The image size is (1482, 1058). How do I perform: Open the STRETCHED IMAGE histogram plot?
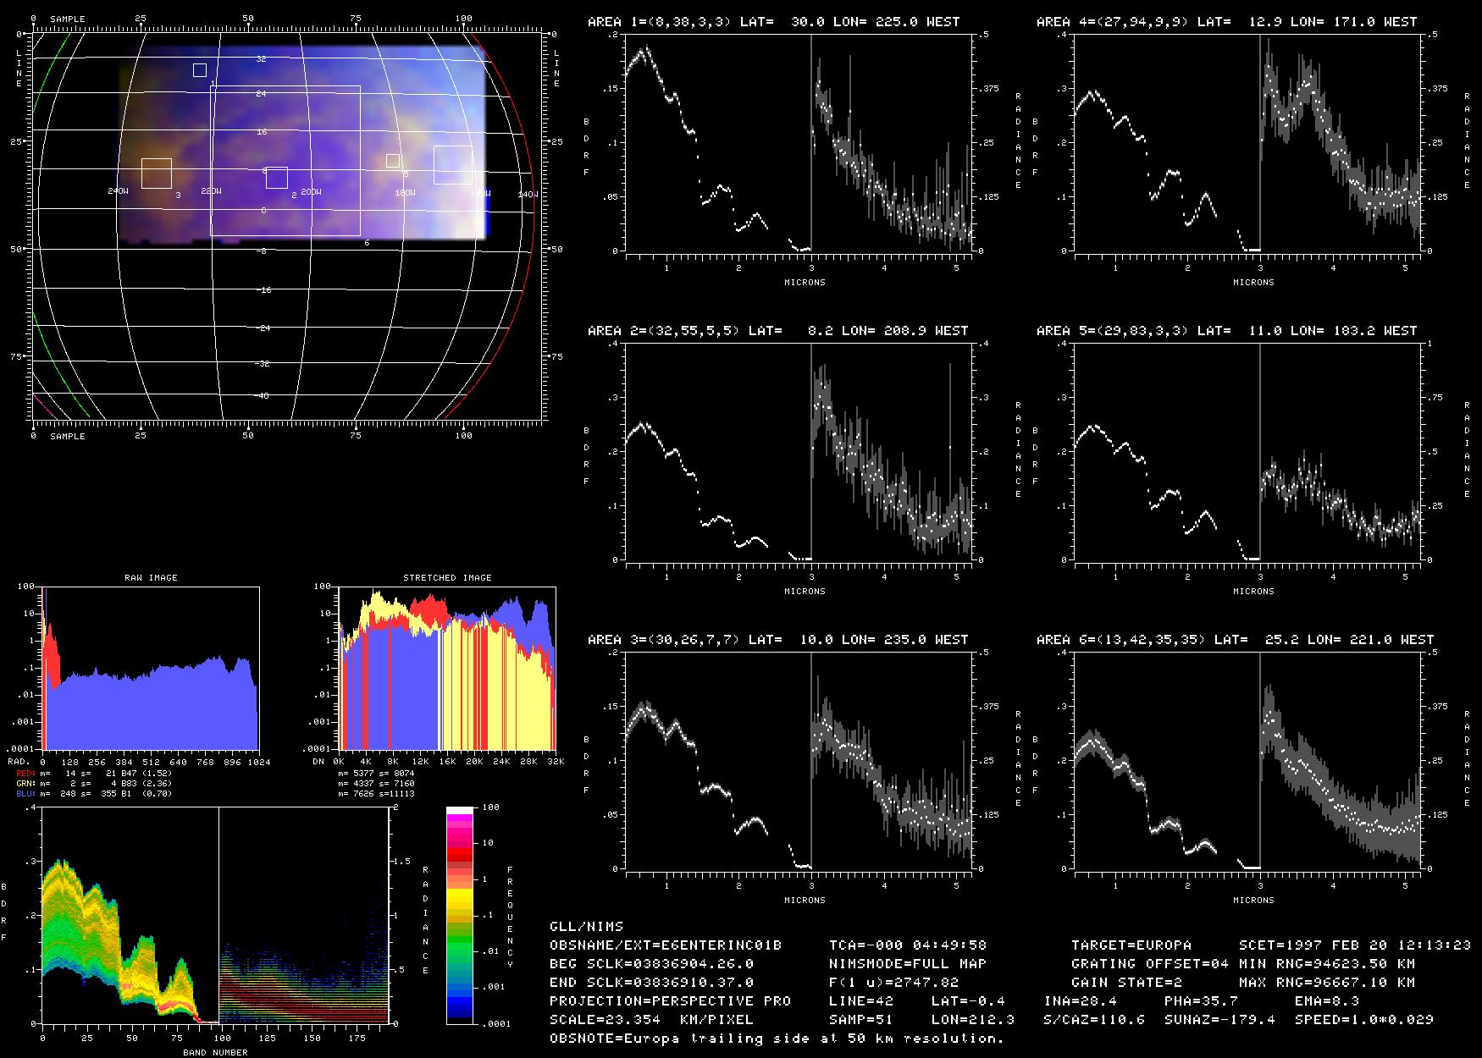point(446,668)
